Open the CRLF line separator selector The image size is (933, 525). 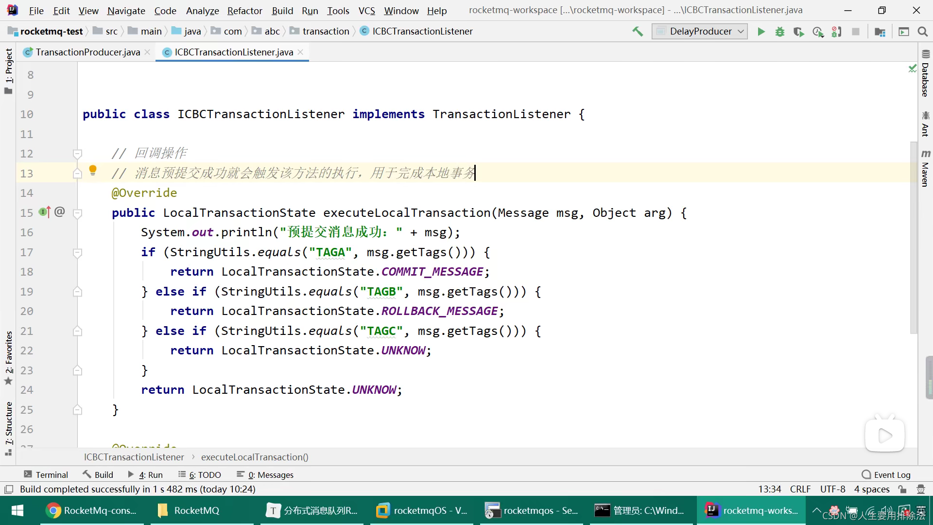pos(800,489)
